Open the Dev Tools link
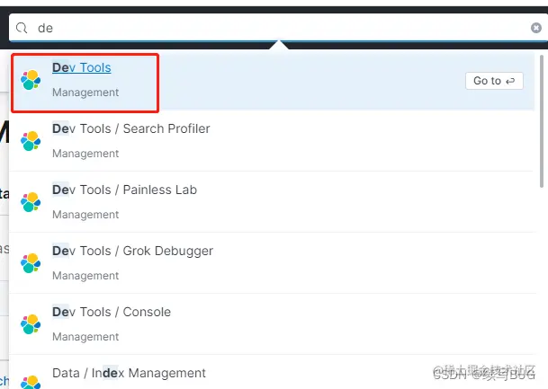548x389 pixels. (81, 67)
